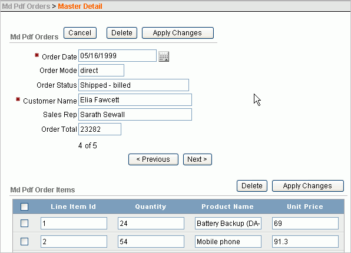Select the Customer Name input
Image resolution: width=351 pixels, height=253 pixels.
(x=135, y=100)
